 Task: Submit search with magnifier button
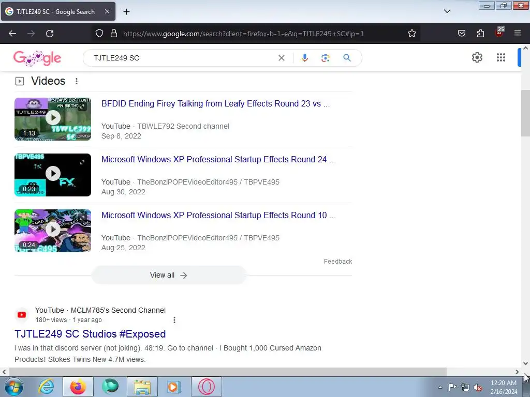coord(347,58)
